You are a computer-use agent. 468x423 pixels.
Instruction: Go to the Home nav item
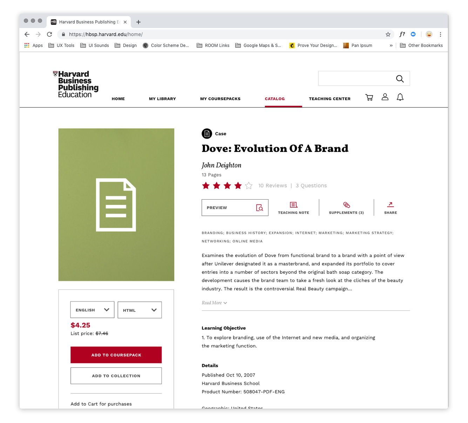118,99
